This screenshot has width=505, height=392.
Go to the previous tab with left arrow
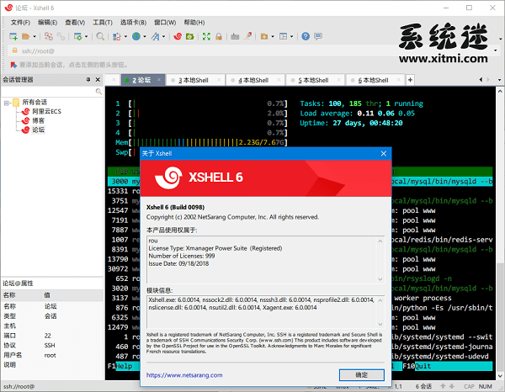[481, 80]
